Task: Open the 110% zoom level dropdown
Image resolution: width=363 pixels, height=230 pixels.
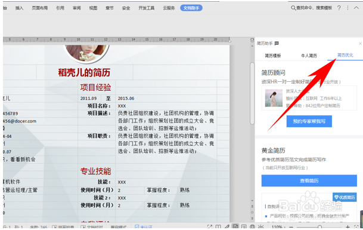Action: click(x=278, y=227)
